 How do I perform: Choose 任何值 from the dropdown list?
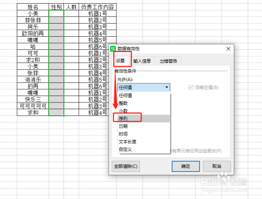[x=144, y=96]
